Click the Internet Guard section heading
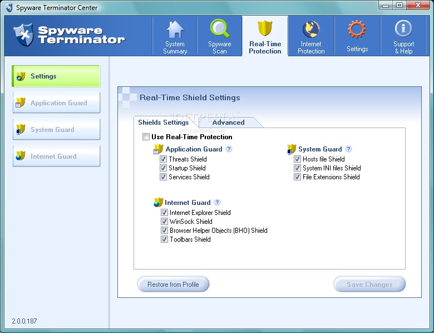 tap(188, 203)
